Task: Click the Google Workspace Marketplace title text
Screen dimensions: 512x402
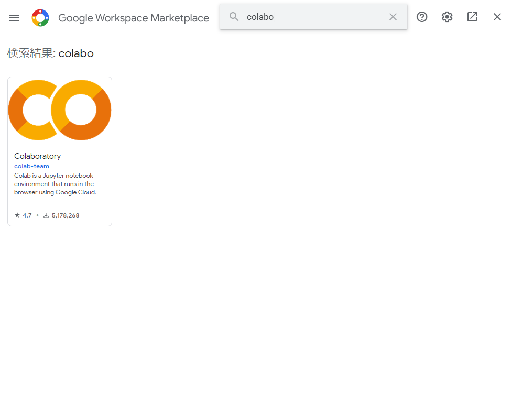Action: tap(134, 18)
